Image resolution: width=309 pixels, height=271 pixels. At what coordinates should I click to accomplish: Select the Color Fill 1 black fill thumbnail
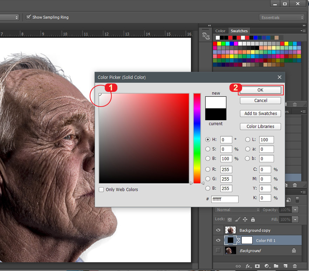click(230, 240)
